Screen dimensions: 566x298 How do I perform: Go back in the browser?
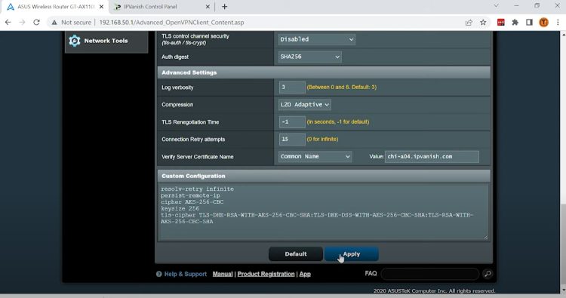(x=8, y=23)
